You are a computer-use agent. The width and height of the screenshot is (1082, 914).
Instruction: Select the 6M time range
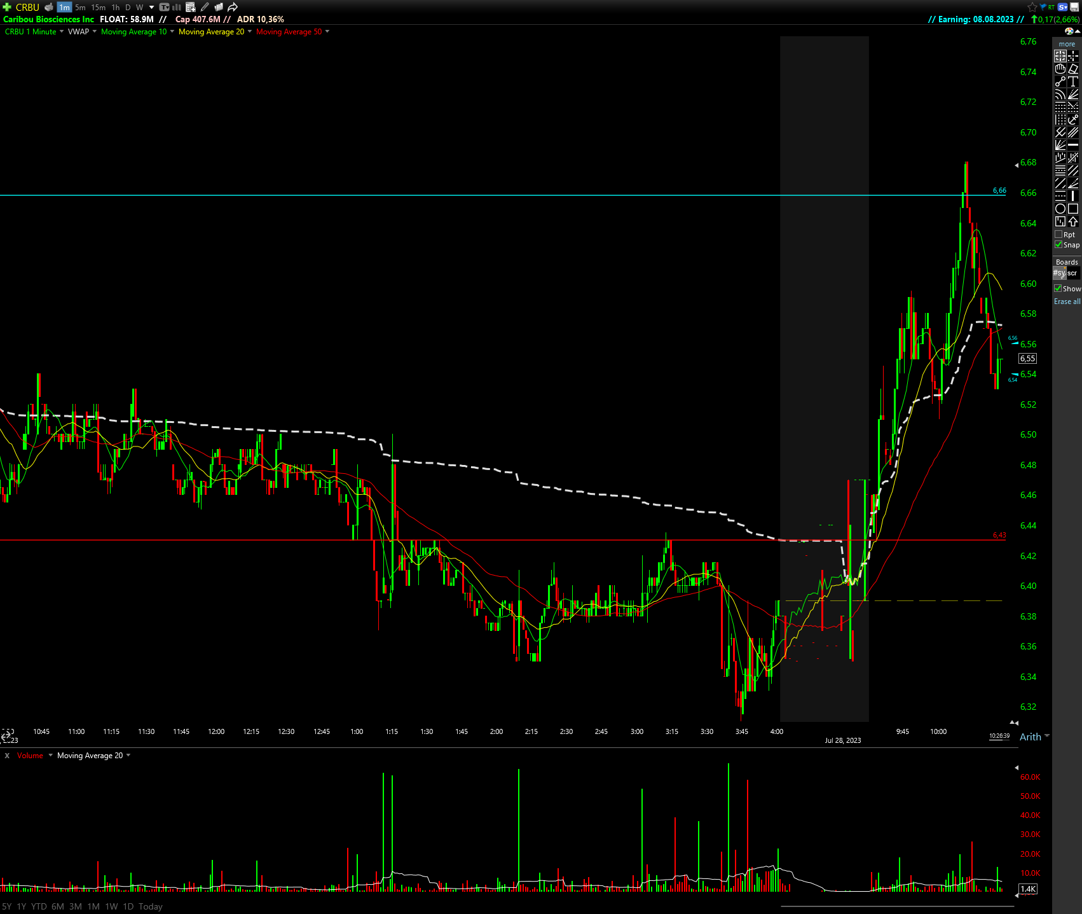(x=58, y=906)
